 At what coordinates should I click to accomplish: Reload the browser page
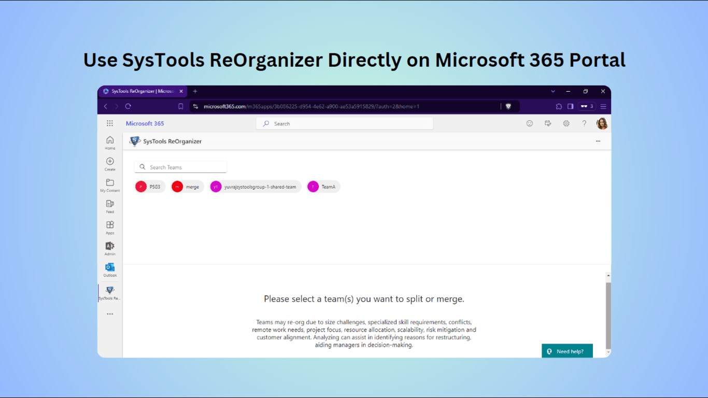tap(128, 106)
